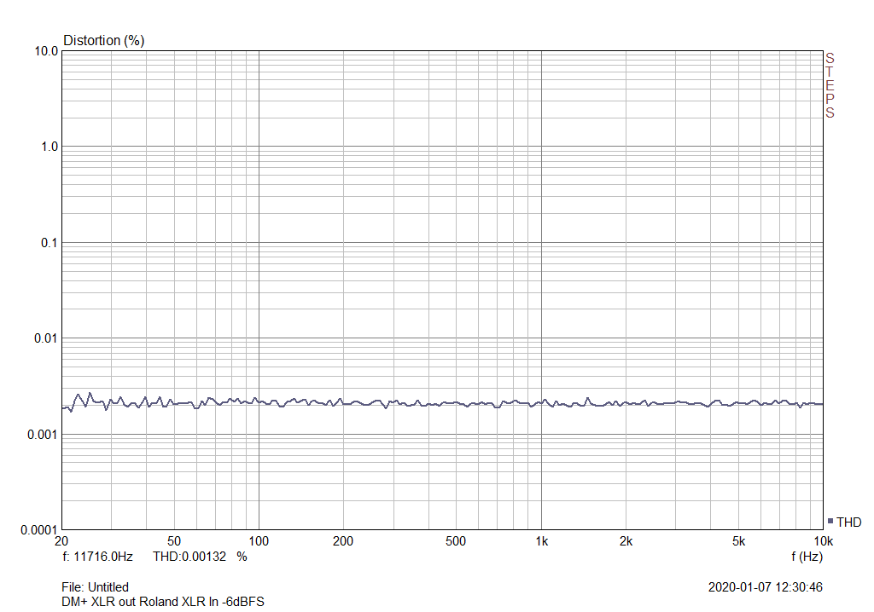Click the timestamp 2020-01-07 12:30:46
Image resolution: width=874 pixels, height=612 pixels.
pyautogui.click(x=766, y=587)
